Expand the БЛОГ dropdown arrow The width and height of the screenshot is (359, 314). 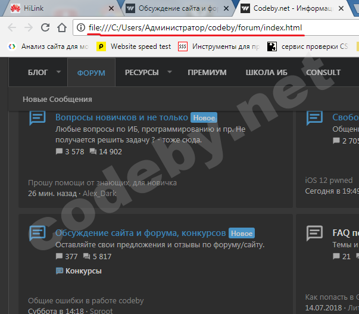[58, 72]
